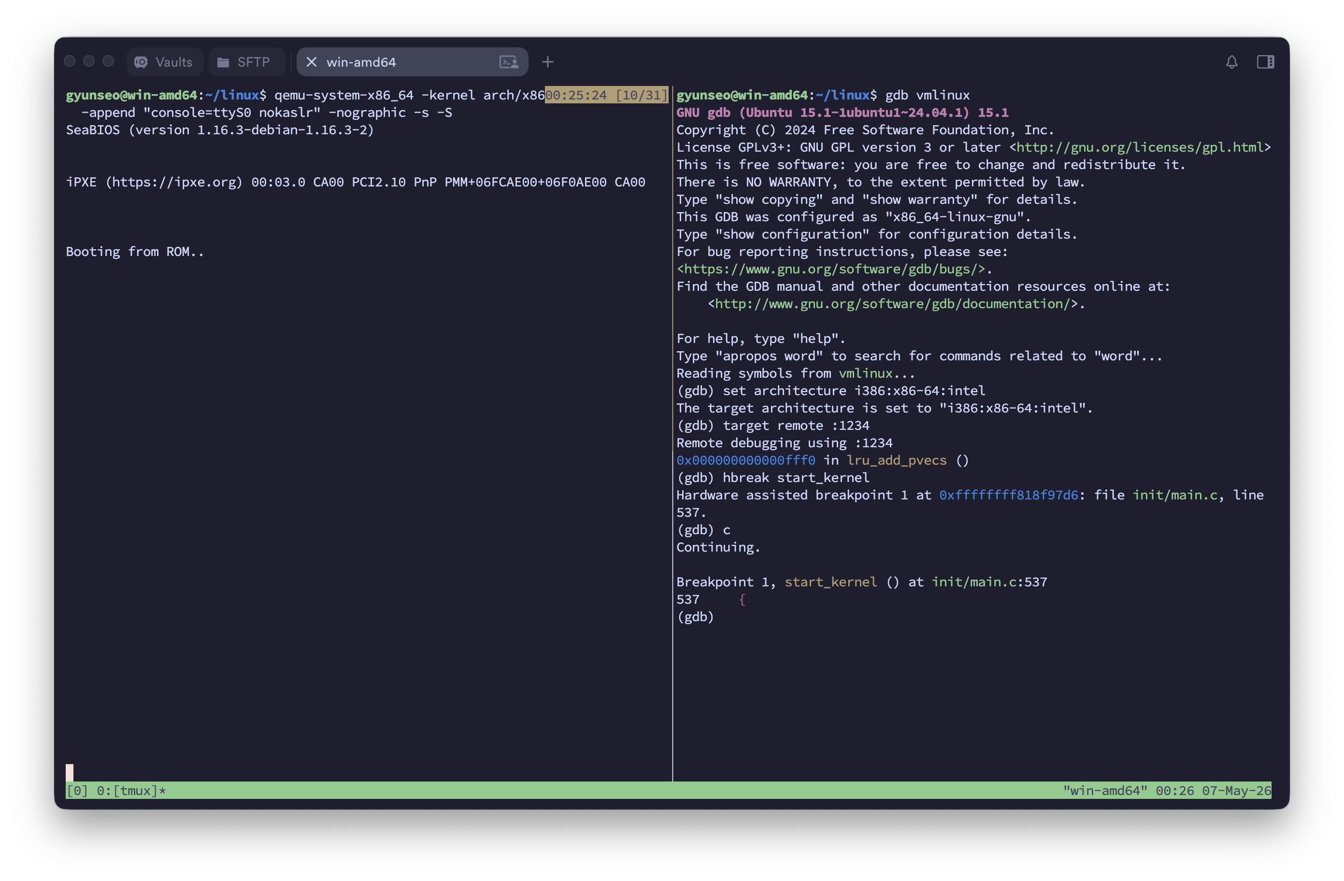This screenshot has width=1344, height=881.
Task: Click the qemu-system-x86_64 command text
Action: (344, 96)
